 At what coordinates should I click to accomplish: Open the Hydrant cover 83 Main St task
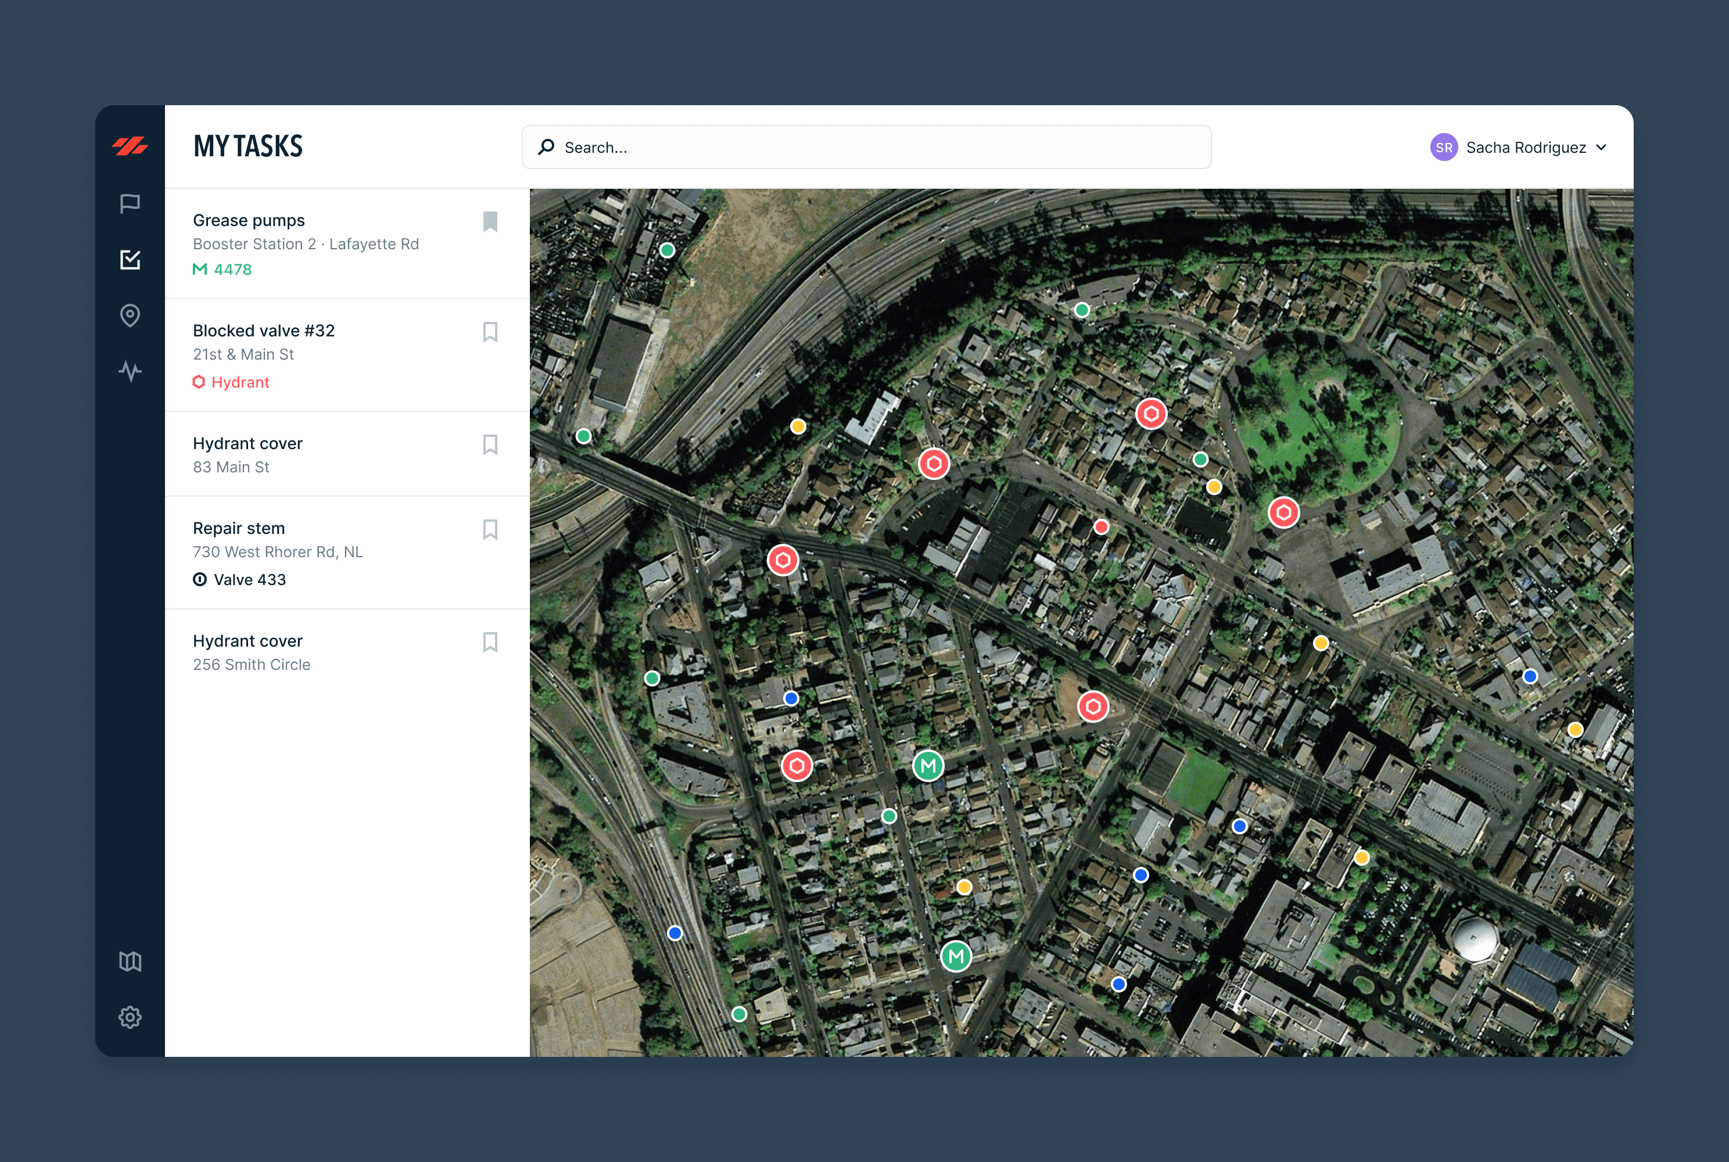click(247, 444)
